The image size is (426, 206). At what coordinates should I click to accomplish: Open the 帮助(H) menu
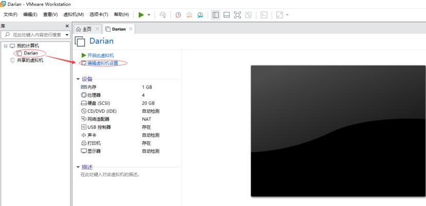coord(121,15)
